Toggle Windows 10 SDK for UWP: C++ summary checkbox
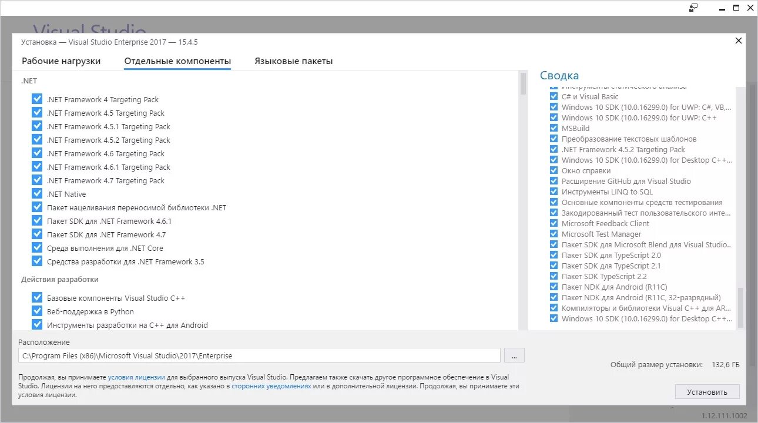Screen dimensions: 758x423 tap(554, 117)
